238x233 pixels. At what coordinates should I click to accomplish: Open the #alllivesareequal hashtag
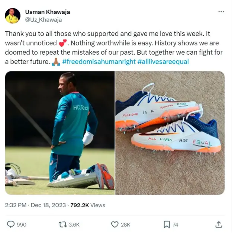pos(163,62)
